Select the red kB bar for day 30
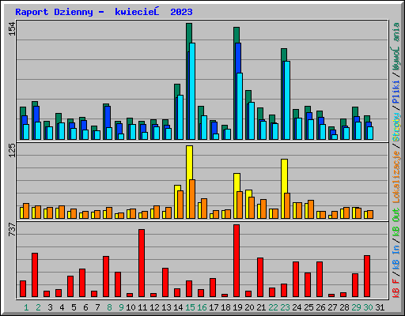The height and width of the screenshot is (316, 405). click(x=367, y=276)
